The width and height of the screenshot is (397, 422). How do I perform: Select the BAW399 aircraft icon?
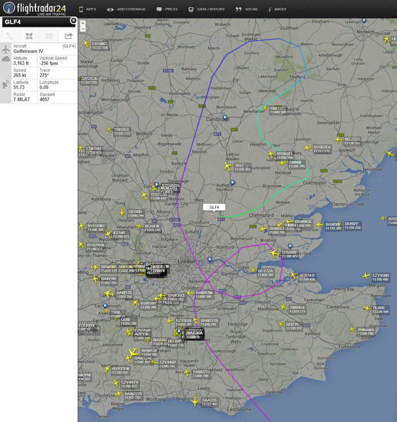coord(95,279)
